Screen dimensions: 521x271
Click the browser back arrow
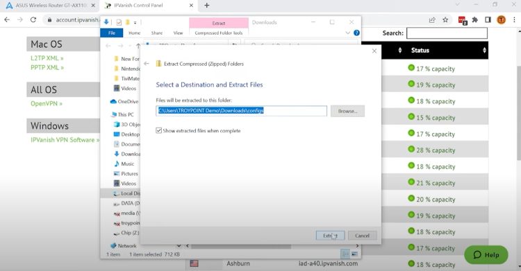(7, 20)
